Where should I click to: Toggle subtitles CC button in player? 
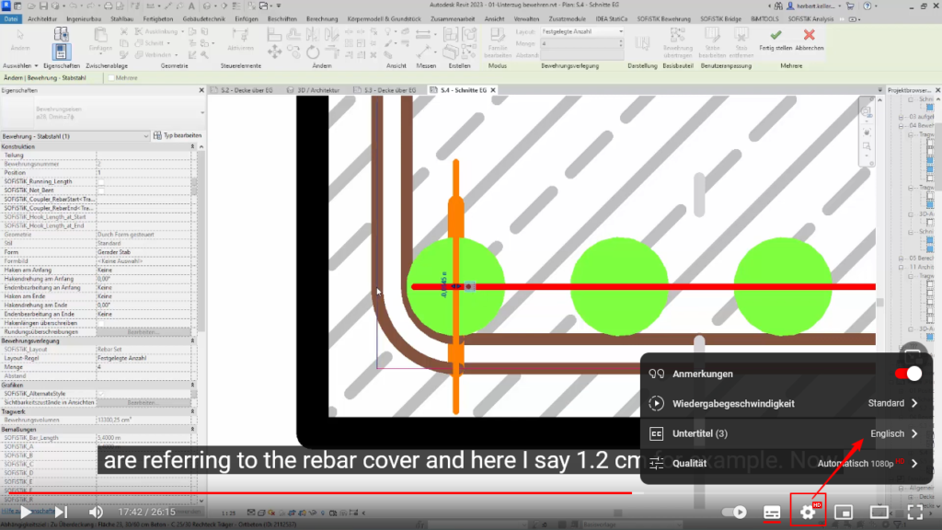coord(772,512)
